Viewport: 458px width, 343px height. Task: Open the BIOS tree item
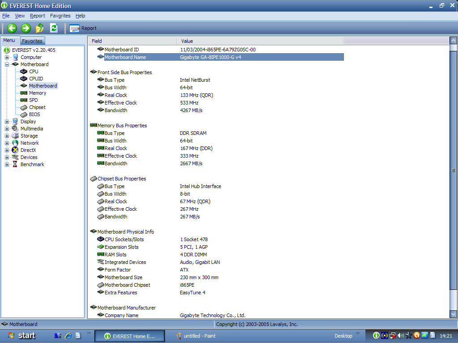34,114
